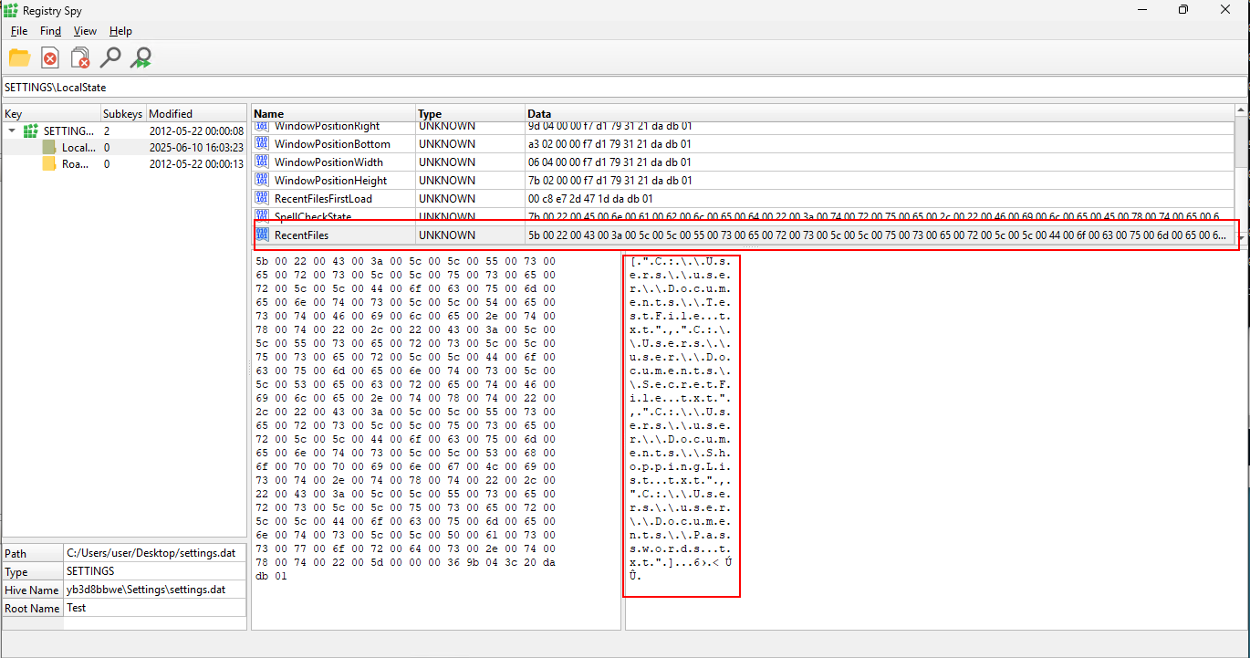Click the Registry Spy title bar logo

click(x=11, y=10)
